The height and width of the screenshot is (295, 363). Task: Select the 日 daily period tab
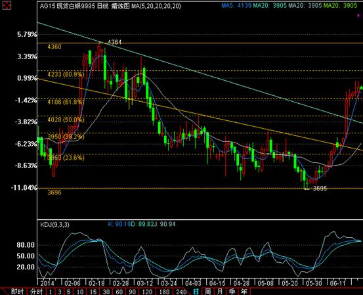[x=196, y=291]
